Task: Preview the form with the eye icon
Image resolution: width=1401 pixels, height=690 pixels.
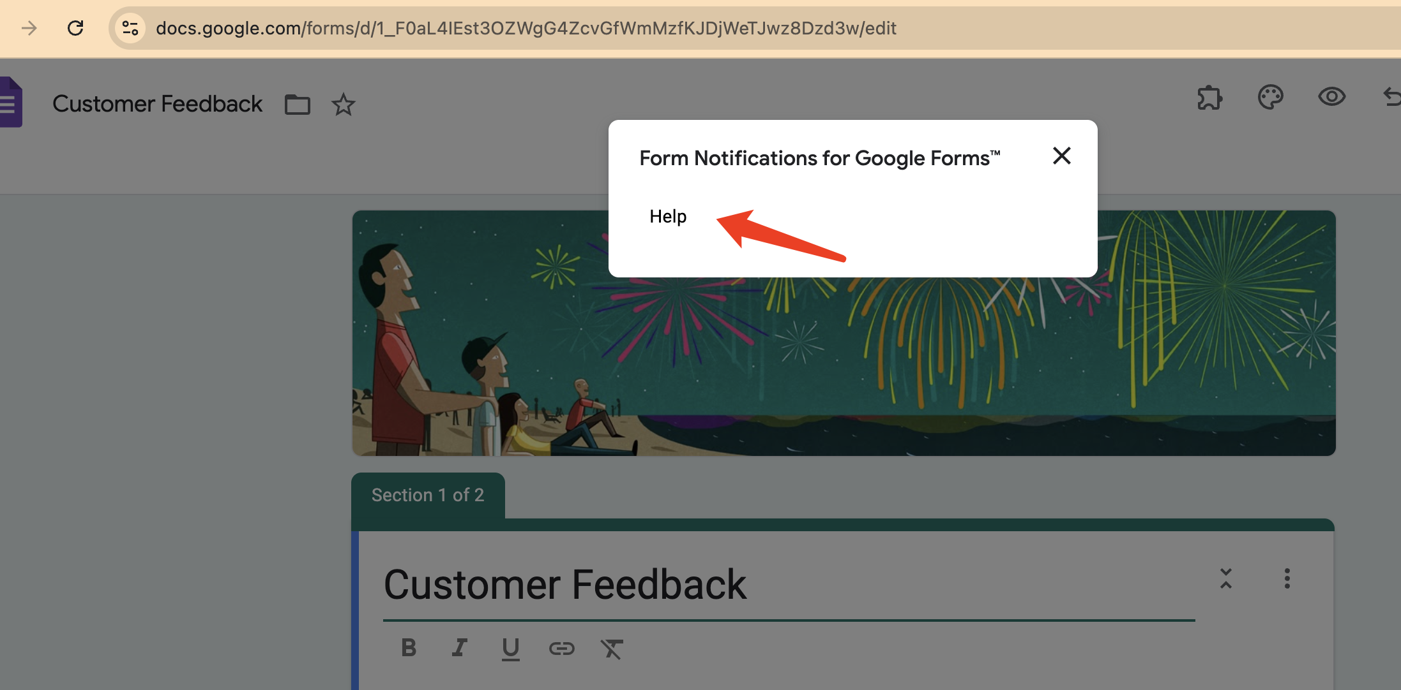Action: [1331, 97]
